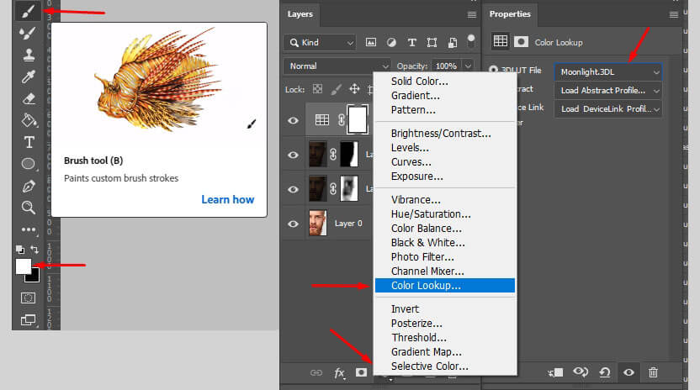Filter layers by adjustment layers
The height and width of the screenshot is (390, 700).
pyautogui.click(x=391, y=42)
